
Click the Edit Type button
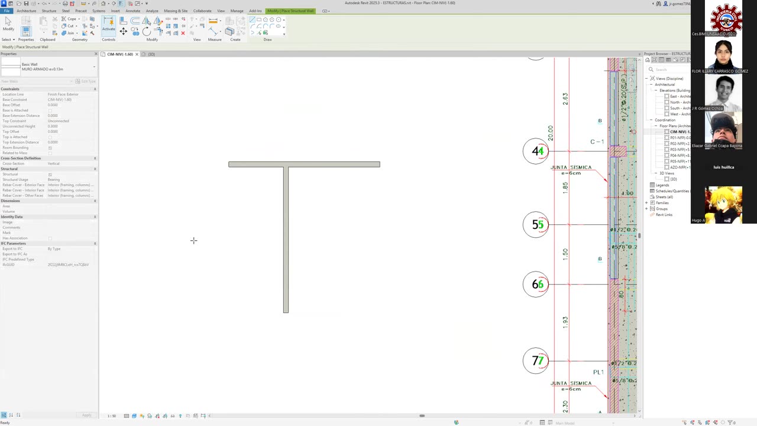(x=86, y=81)
